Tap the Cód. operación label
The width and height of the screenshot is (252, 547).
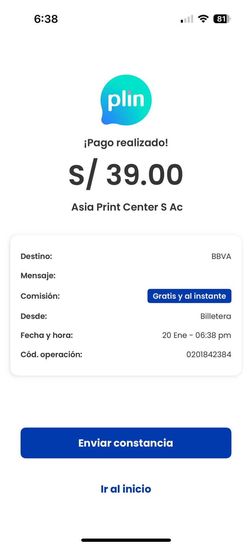tap(51, 355)
